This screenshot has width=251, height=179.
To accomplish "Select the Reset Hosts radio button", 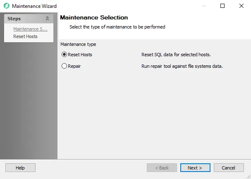I will [x=64, y=55].
